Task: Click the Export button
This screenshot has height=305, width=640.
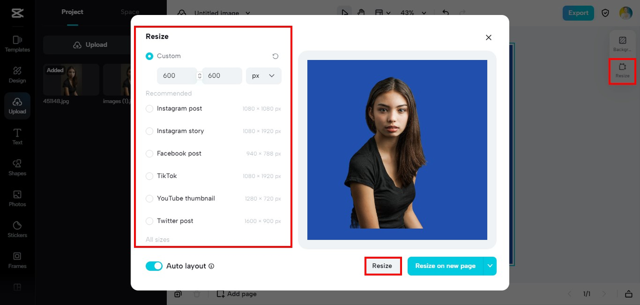Action: click(x=578, y=13)
